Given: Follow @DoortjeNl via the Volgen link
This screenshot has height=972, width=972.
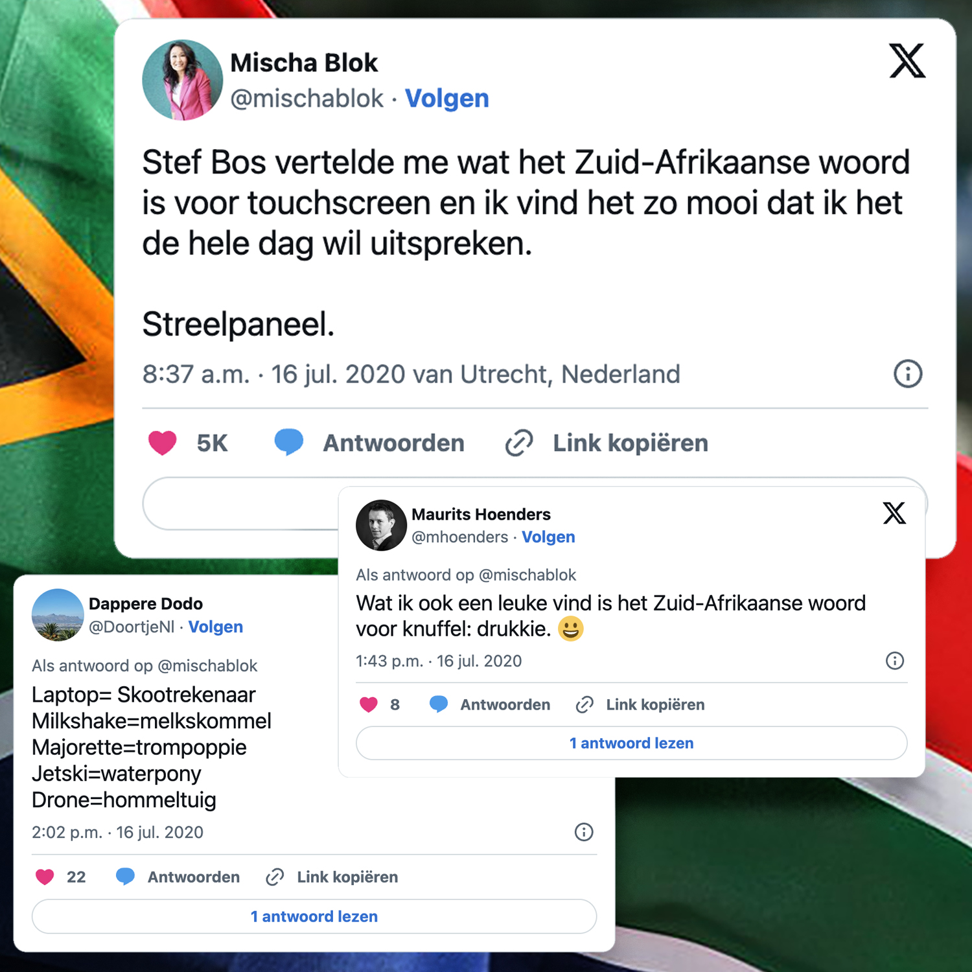Looking at the screenshot, I should (216, 627).
